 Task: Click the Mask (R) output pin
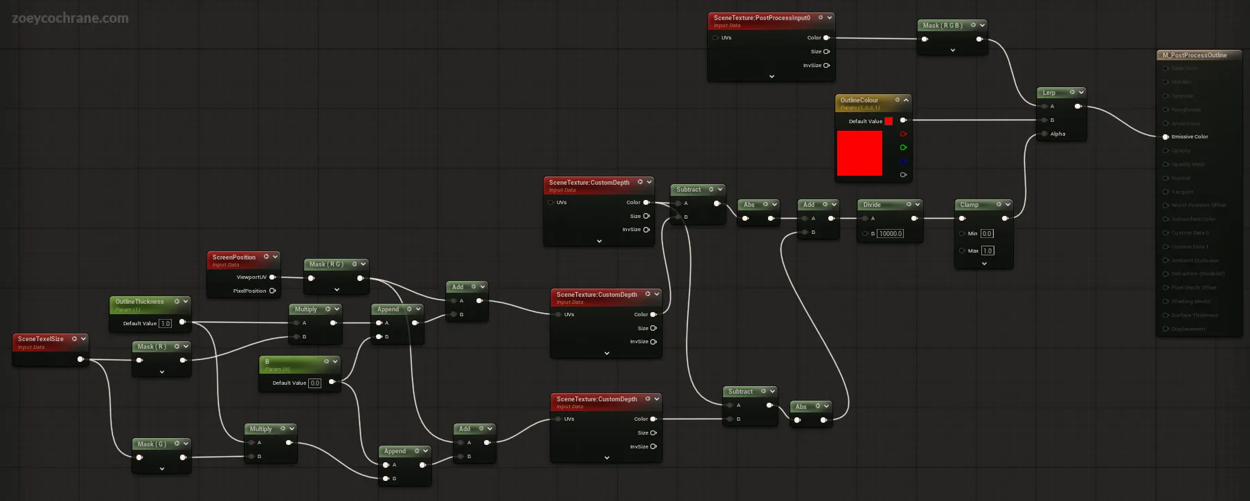click(183, 361)
